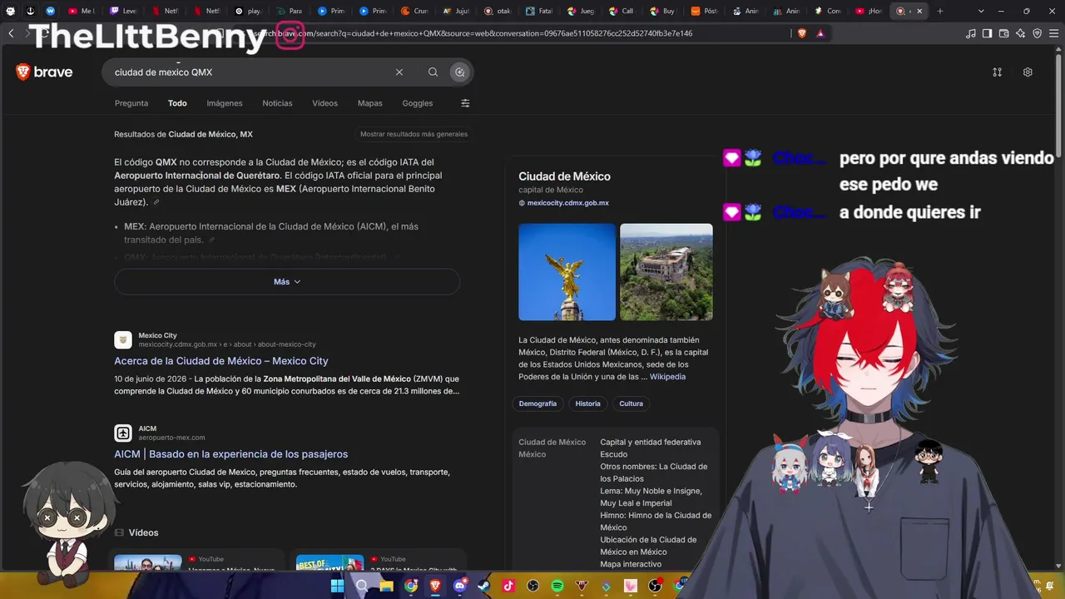Click the Windows taskbar search icon
The image size is (1065, 599).
[362, 586]
